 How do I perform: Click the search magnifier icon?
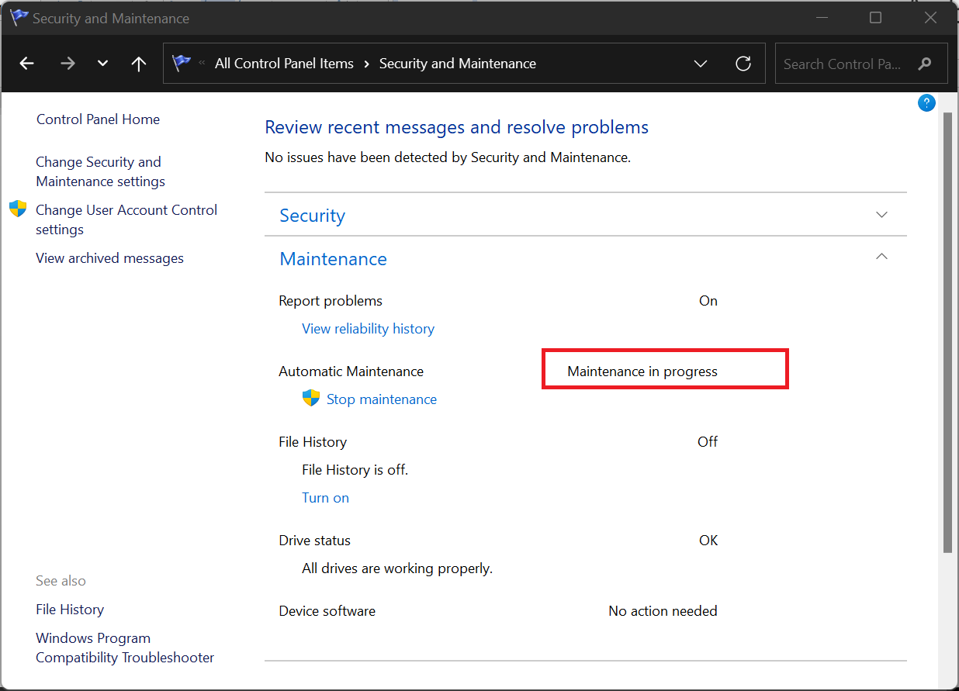click(924, 64)
